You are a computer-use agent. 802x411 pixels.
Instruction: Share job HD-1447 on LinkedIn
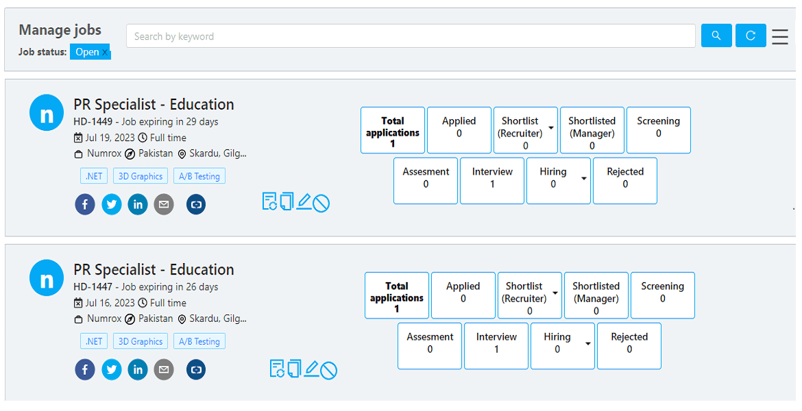click(138, 370)
